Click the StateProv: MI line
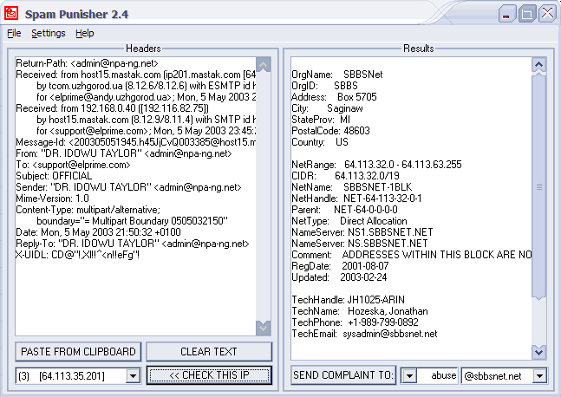 pos(321,120)
